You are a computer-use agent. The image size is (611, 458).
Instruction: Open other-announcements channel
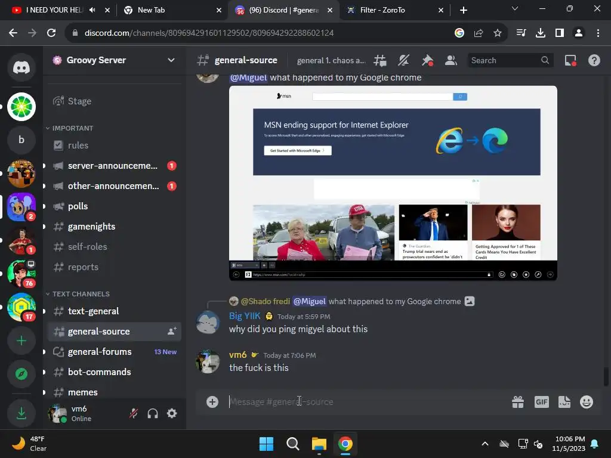coord(114,186)
